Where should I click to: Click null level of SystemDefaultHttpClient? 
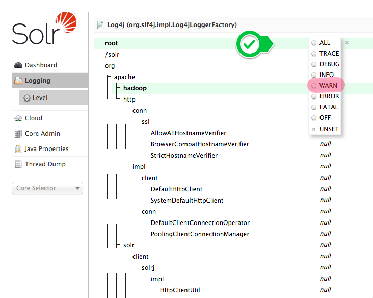coord(326,200)
